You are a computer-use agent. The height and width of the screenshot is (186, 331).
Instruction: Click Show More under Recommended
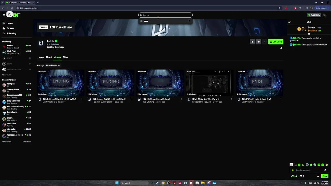pos(6,142)
